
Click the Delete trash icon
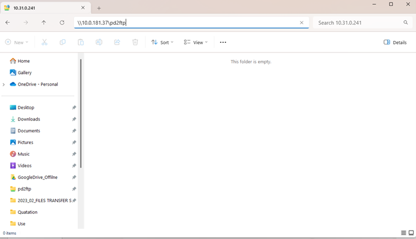[x=135, y=42]
